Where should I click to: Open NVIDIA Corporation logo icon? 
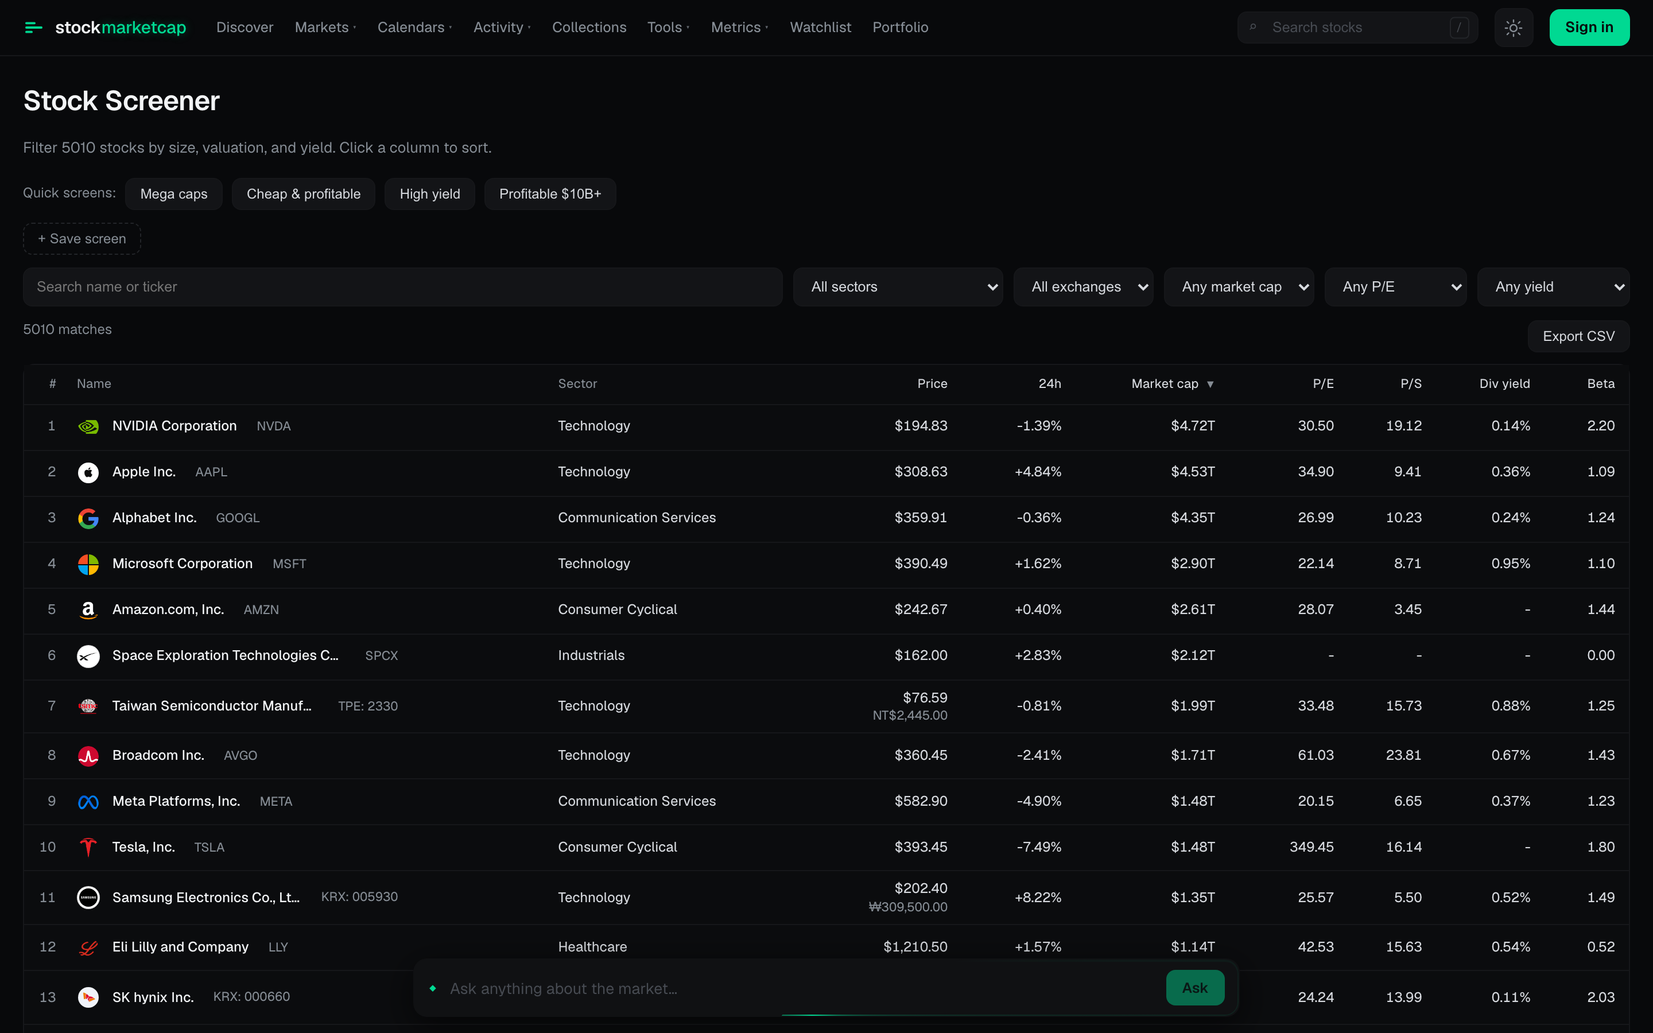[88, 426]
